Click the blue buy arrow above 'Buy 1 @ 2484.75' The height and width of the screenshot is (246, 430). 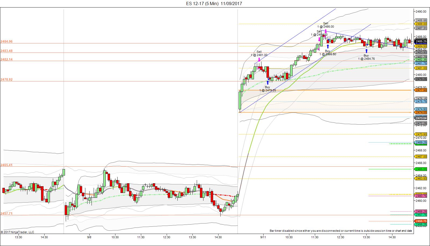pos(366,51)
